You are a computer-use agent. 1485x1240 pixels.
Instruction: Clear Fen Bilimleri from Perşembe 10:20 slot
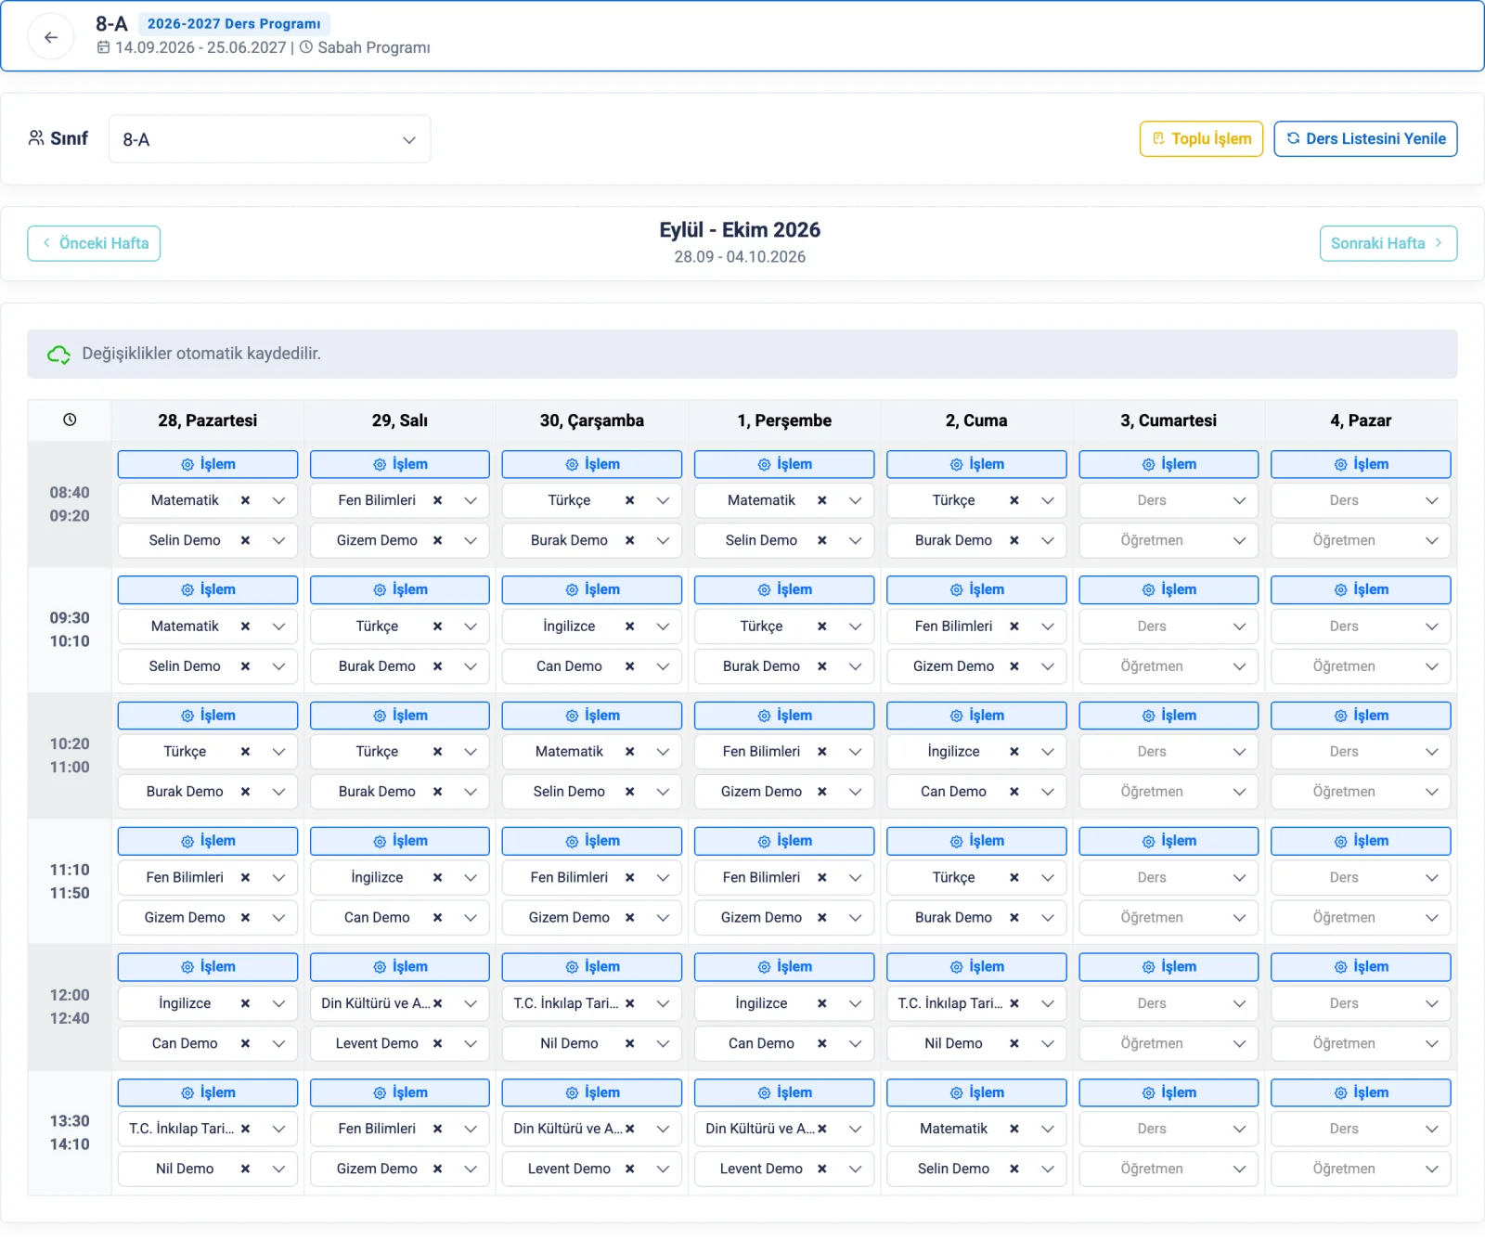821,752
